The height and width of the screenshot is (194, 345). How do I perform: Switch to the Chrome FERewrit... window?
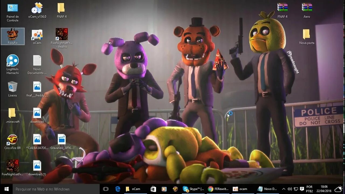tap(218, 189)
